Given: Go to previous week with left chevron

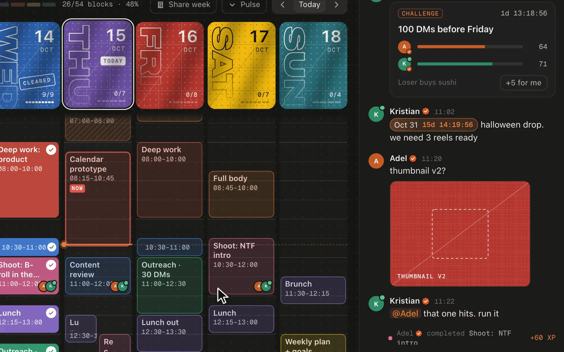Looking at the screenshot, I should [282, 5].
